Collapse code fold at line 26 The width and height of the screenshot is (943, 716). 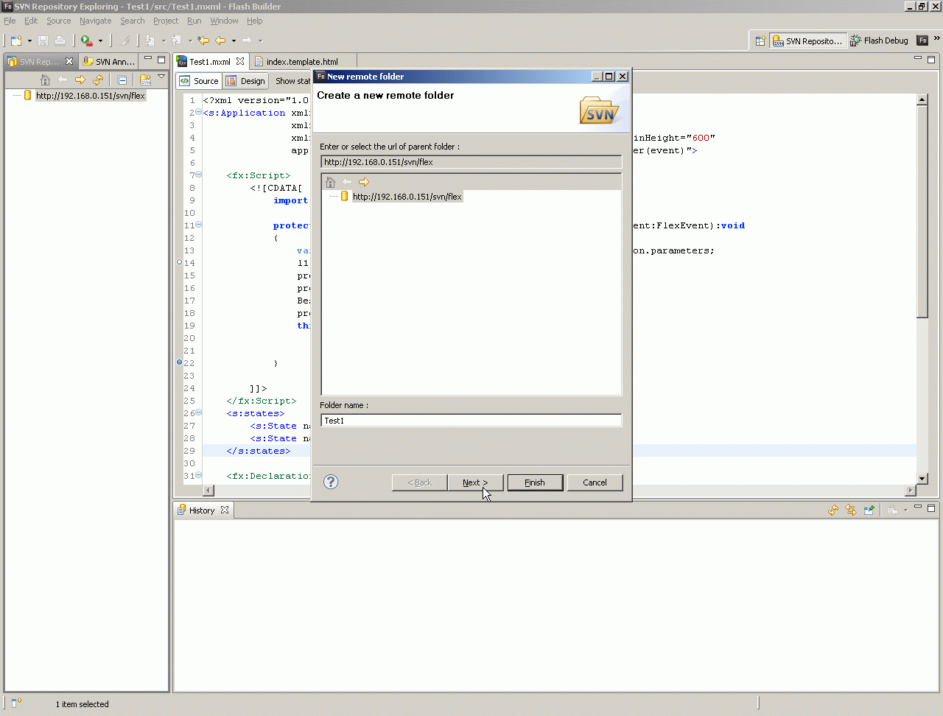click(x=199, y=413)
